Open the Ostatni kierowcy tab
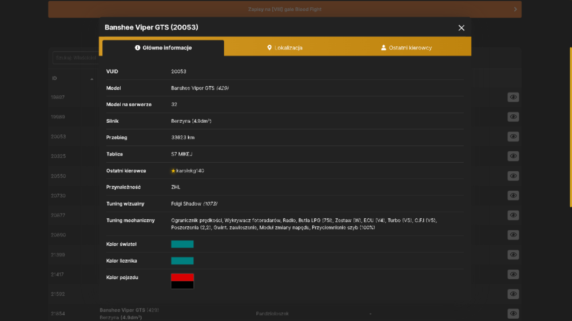Image resolution: width=572 pixels, height=321 pixels. coord(406,48)
